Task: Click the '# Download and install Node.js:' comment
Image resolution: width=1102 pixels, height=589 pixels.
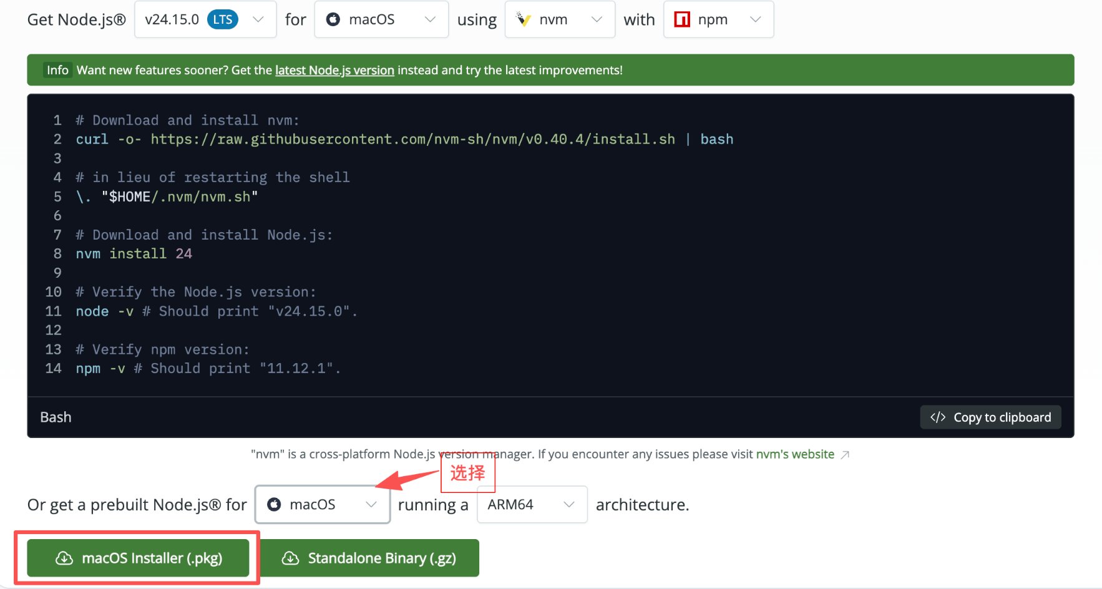Action: tap(204, 235)
